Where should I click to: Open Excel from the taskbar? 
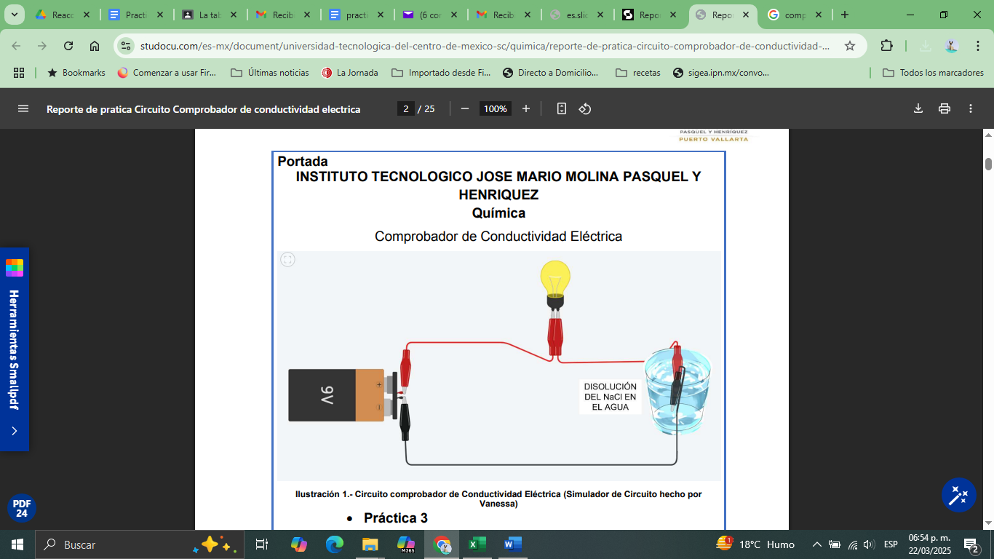pyautogui.click(x=477, y=544)
